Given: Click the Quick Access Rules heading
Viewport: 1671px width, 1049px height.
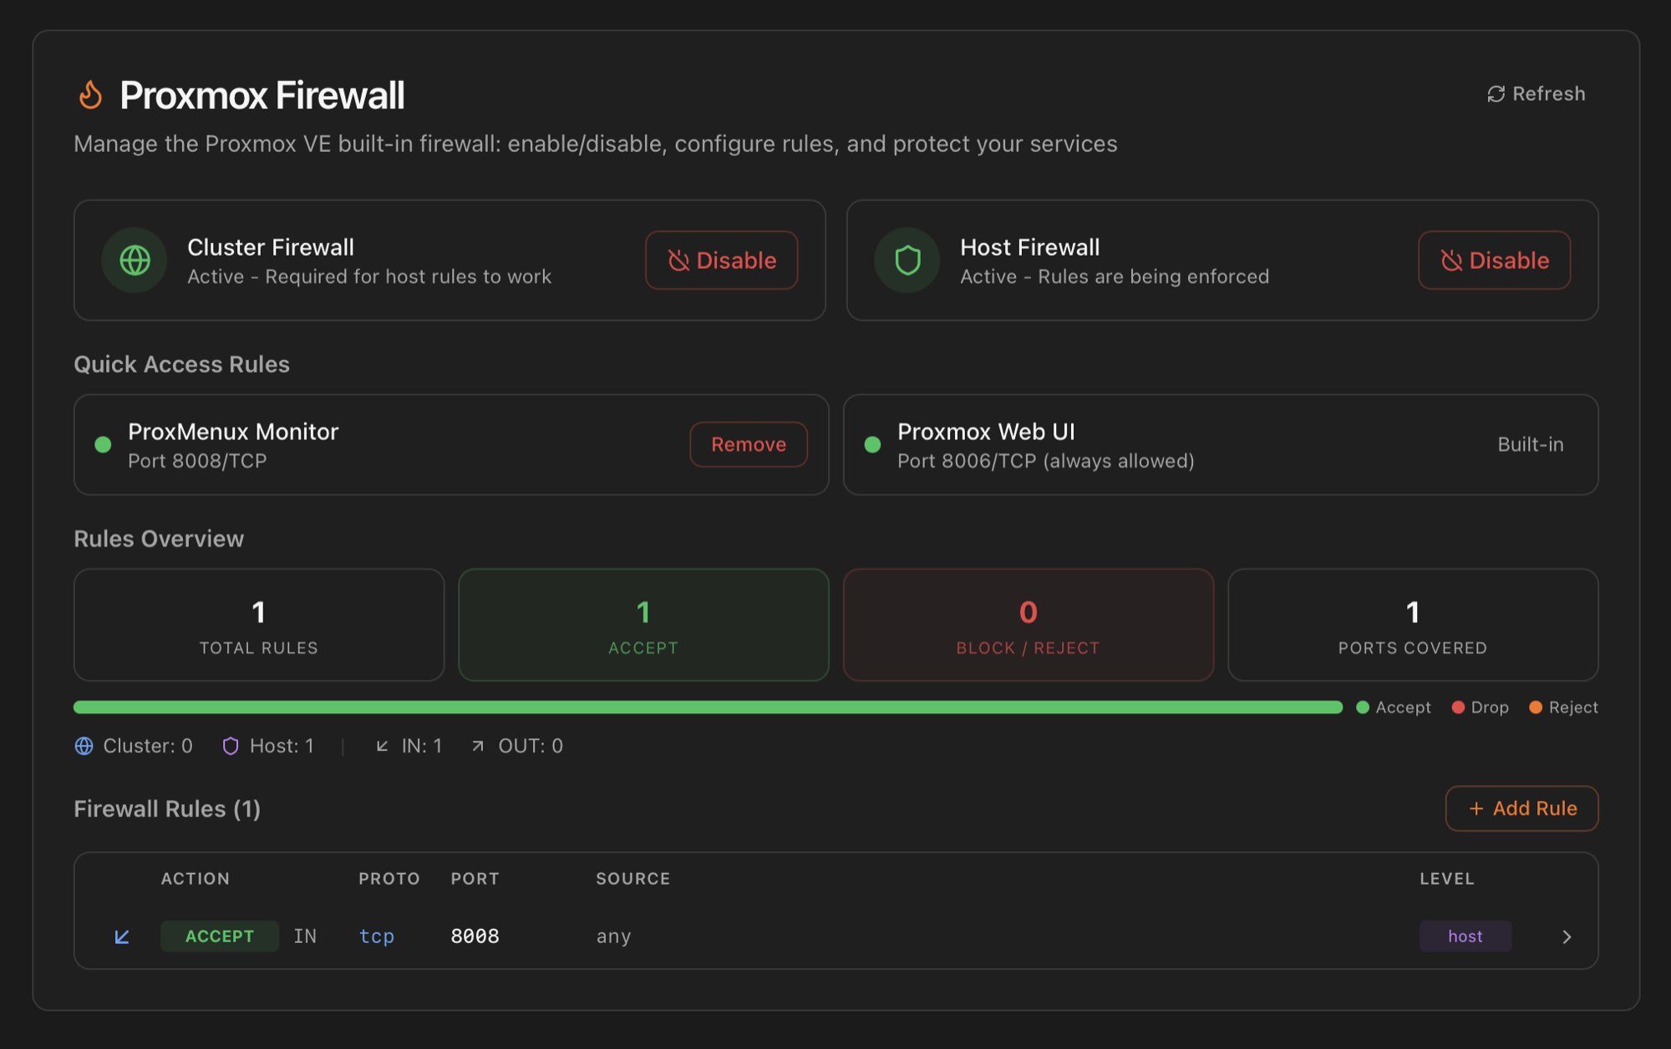Looking at the screenshot, I should pos(182,364).
